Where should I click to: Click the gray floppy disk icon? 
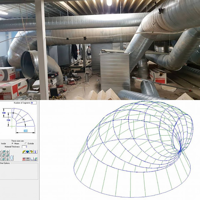(28, 159)
